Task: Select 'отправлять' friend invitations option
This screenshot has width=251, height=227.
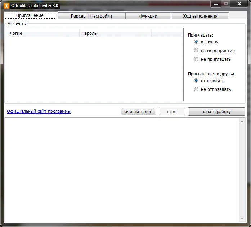Action: point(196,80)
